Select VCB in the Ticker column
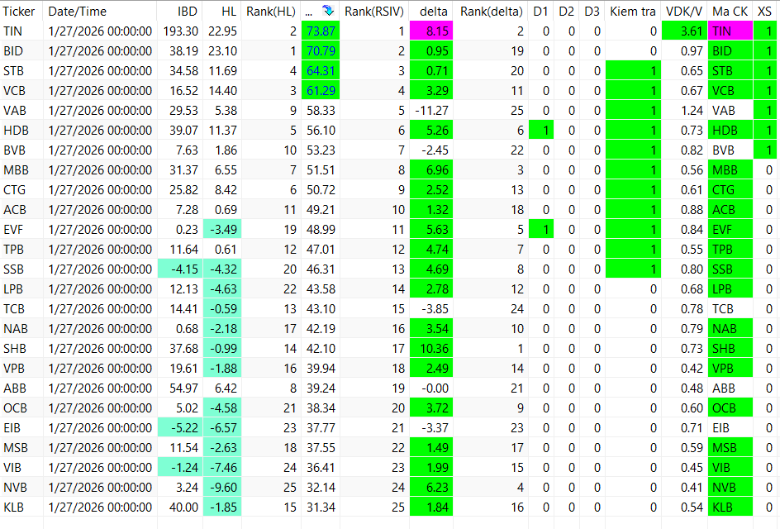The height and width of the screenshot is (529, 780). point(14,91)
